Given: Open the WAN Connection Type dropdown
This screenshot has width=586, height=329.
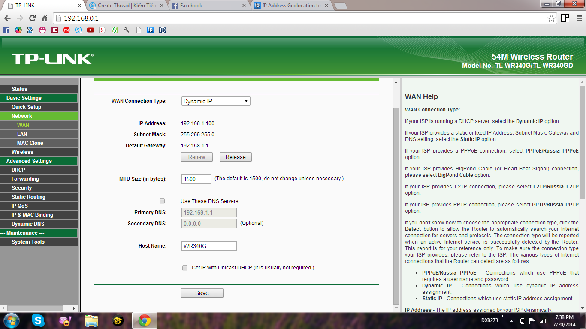Looking at the screenshot, I should (x=216, y=101).
